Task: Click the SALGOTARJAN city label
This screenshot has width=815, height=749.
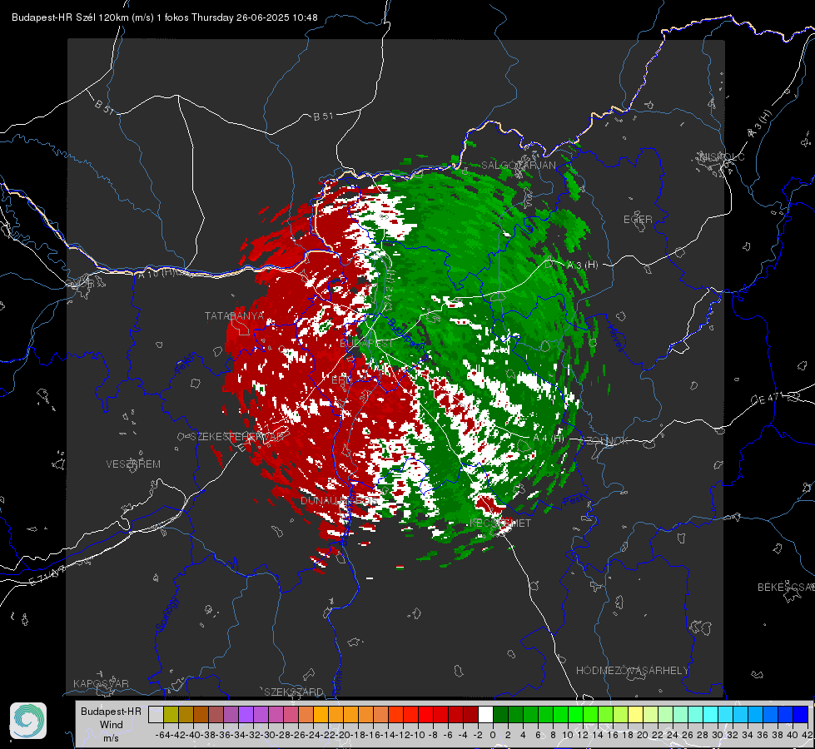Action: [x=518, y=166]
